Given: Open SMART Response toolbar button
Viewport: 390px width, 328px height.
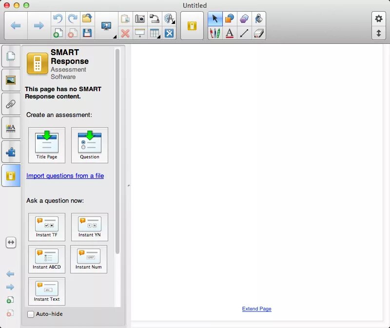Looking at the screenshot, I should coord(192,26).
